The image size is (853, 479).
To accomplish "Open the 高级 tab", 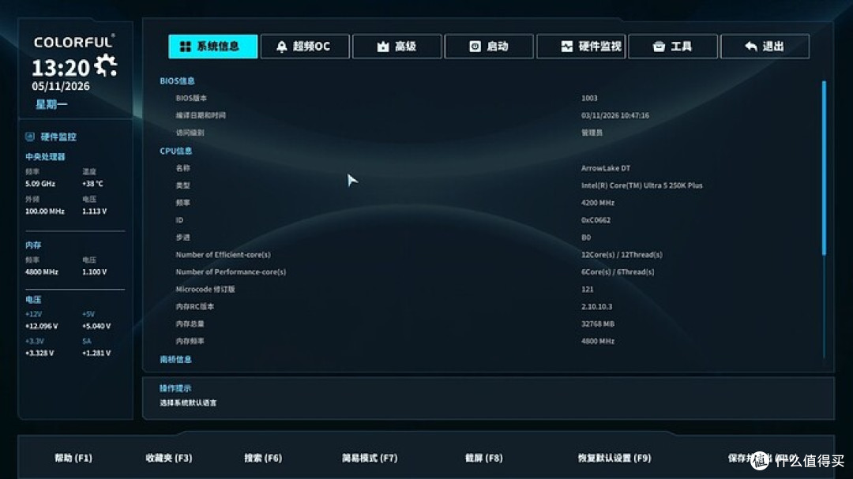I will click(396, 47).
